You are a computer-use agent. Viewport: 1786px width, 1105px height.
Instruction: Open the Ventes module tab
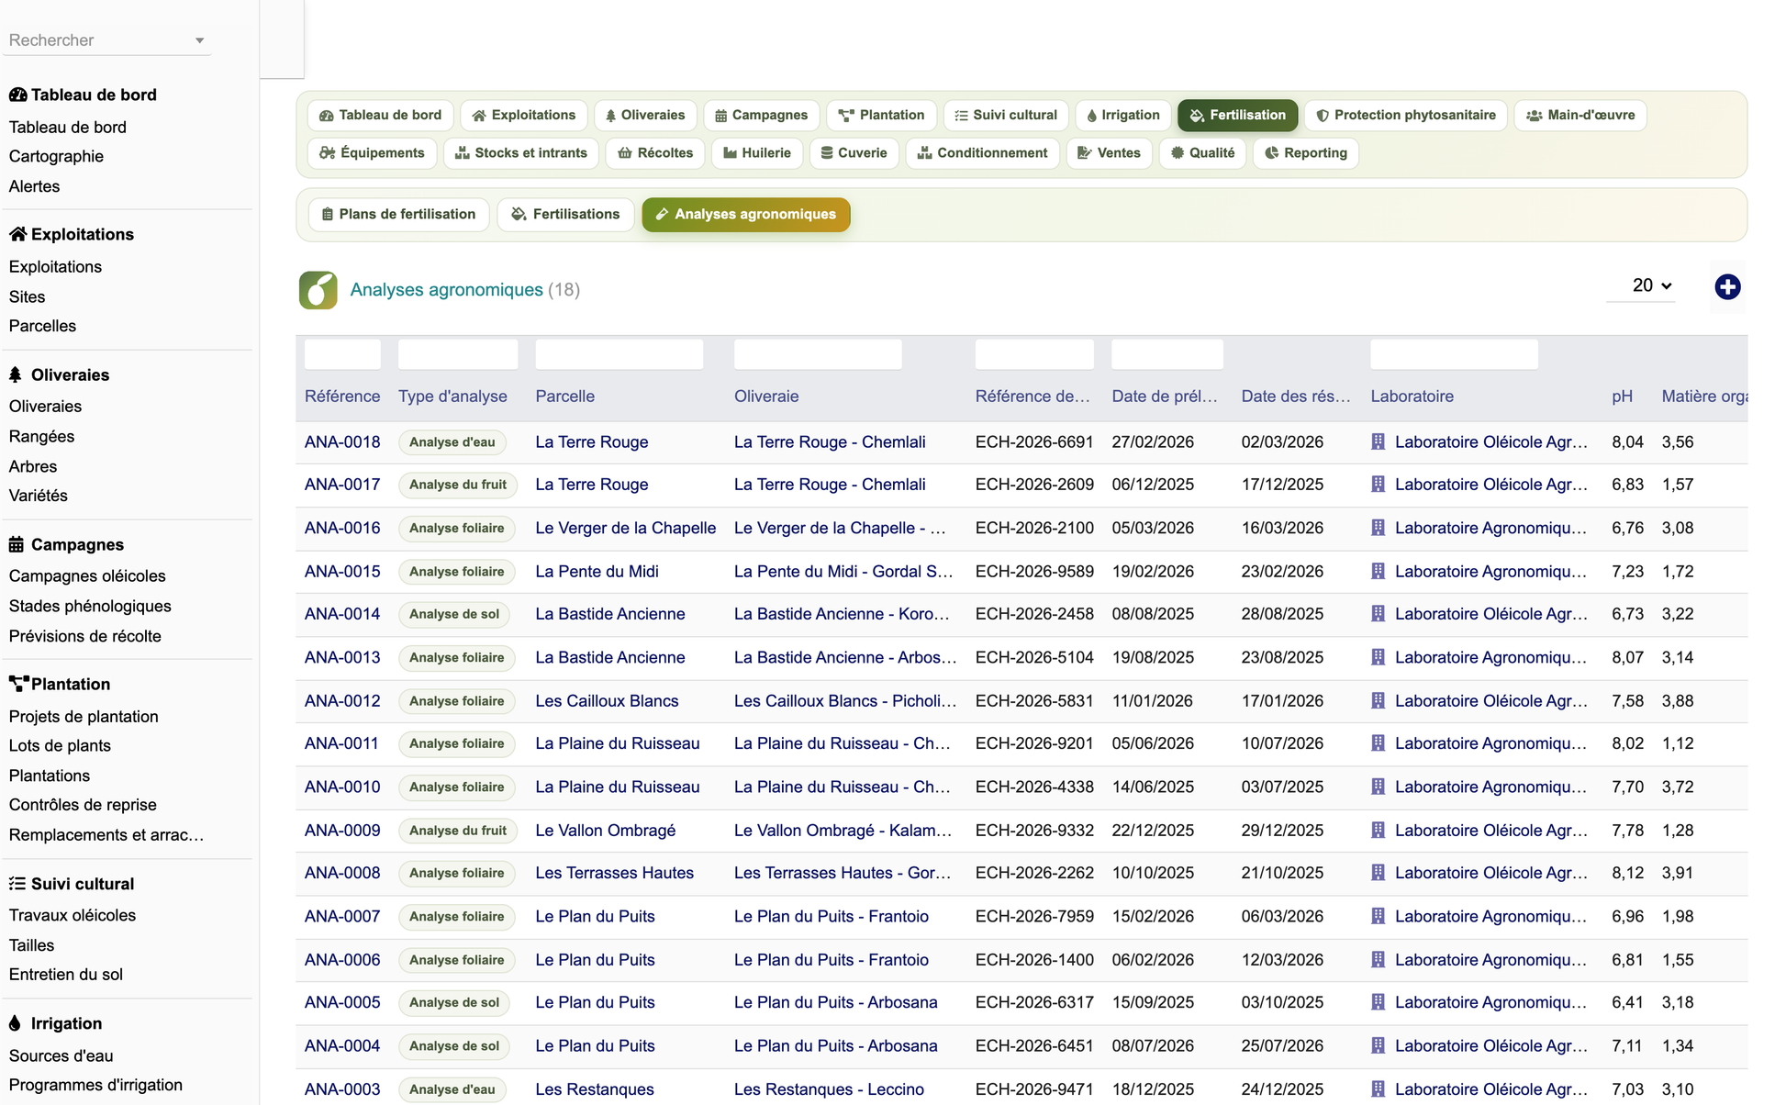pos(1110,153)
